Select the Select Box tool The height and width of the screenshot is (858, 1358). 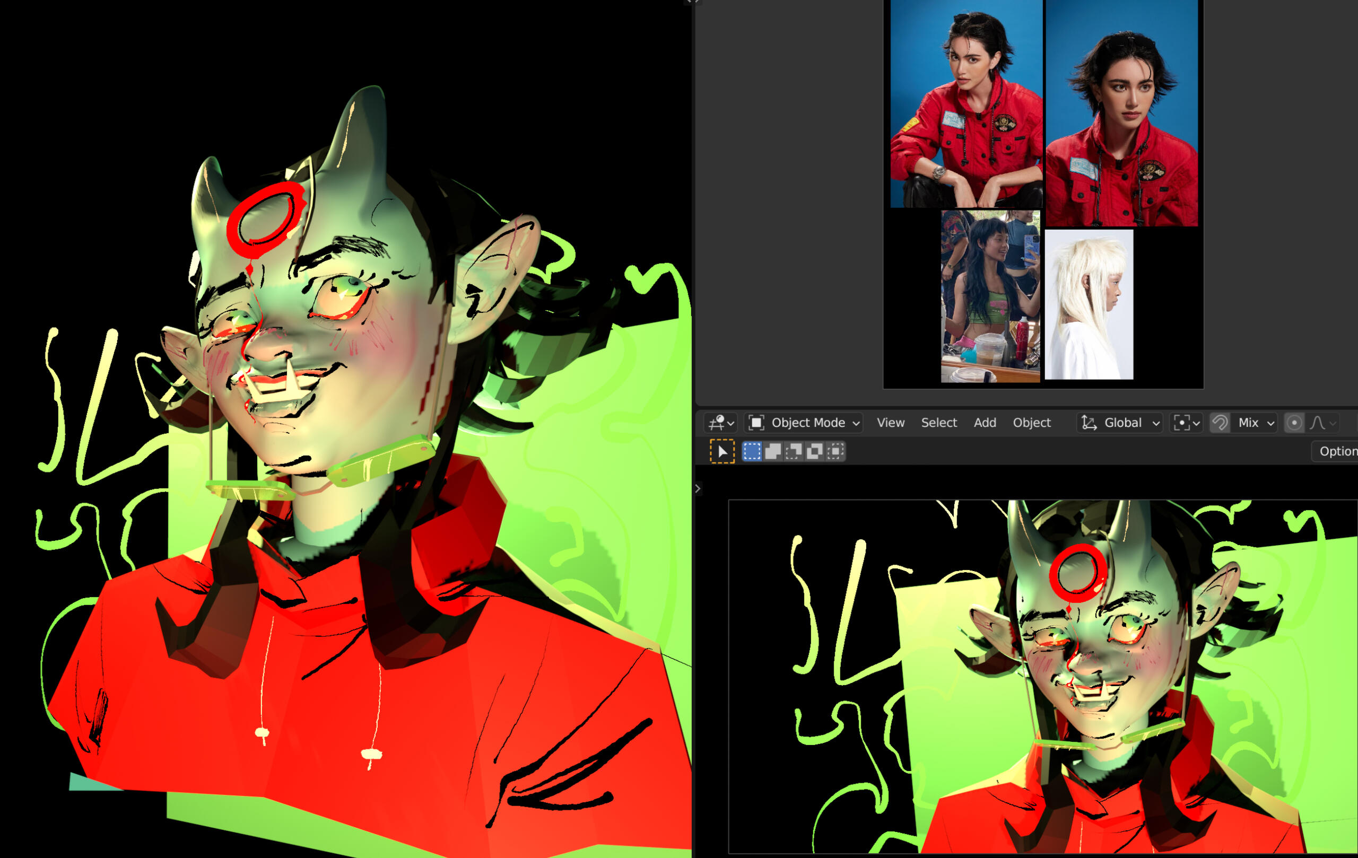pos(722,452)
